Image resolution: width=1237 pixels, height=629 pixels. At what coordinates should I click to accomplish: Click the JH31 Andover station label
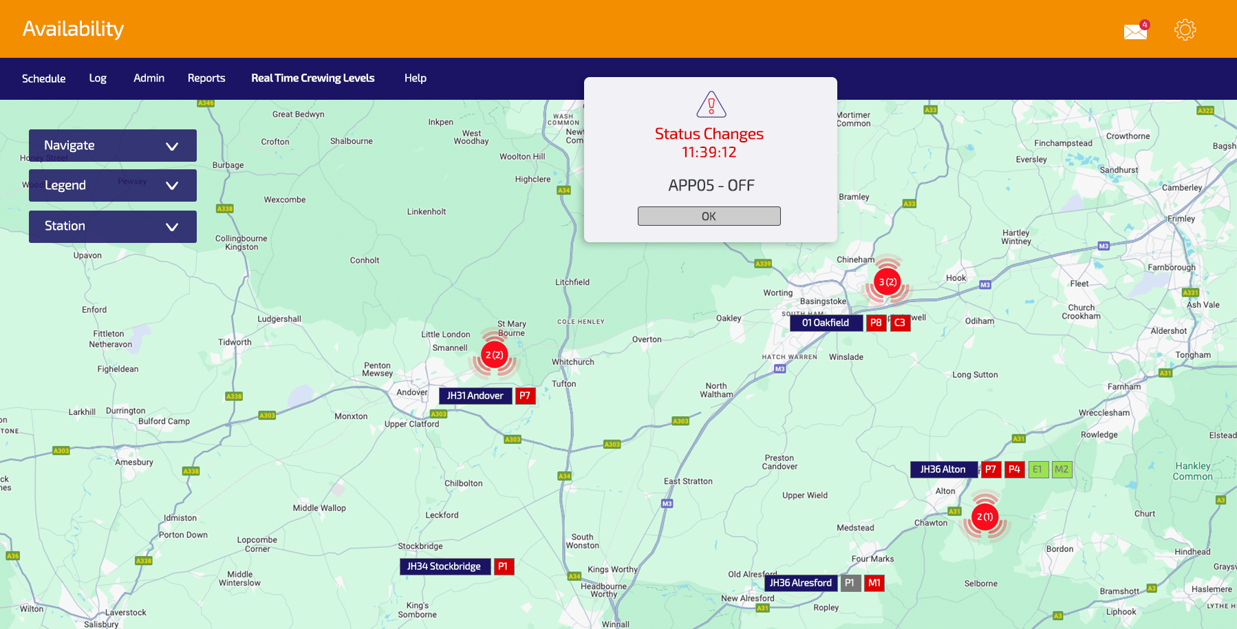pos(475,396)
